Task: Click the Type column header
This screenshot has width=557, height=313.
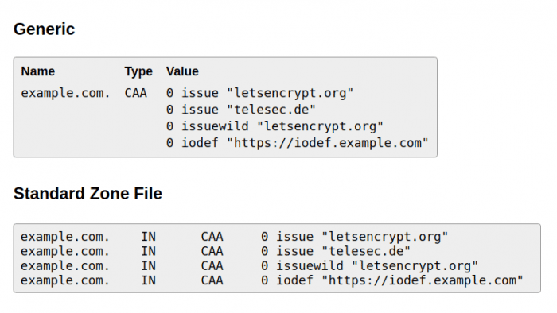Action: pos(138,71)
